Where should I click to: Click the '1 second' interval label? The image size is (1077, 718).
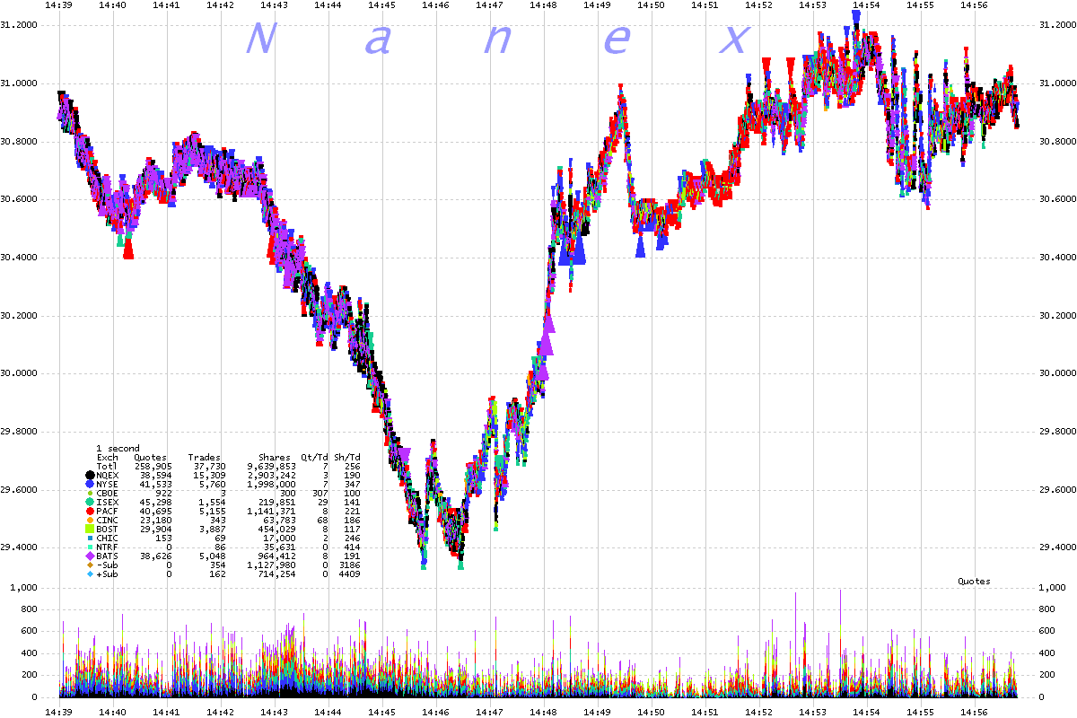click(x=118, y=449)
